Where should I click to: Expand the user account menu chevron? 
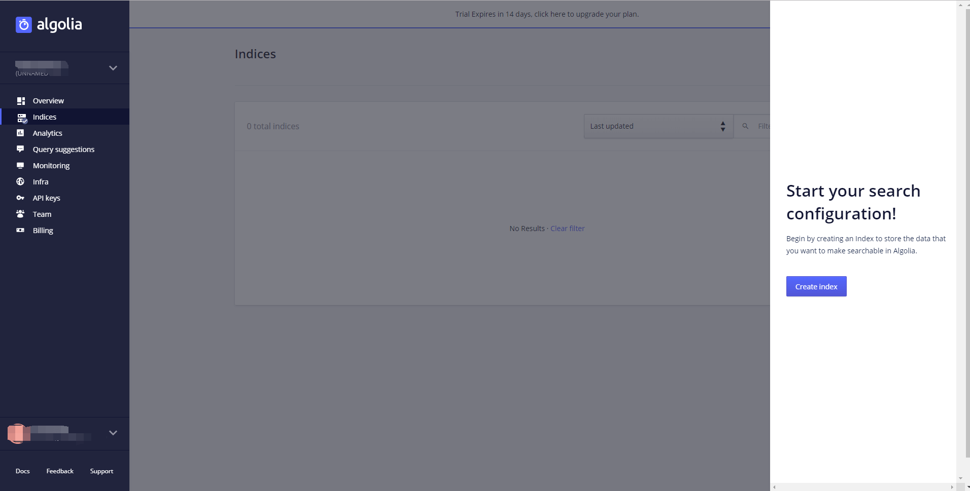tap(113, 433)
